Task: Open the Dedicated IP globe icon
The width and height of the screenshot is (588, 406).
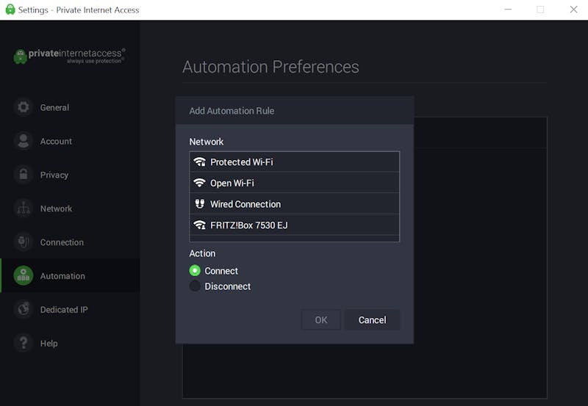Action: [24, 310]
